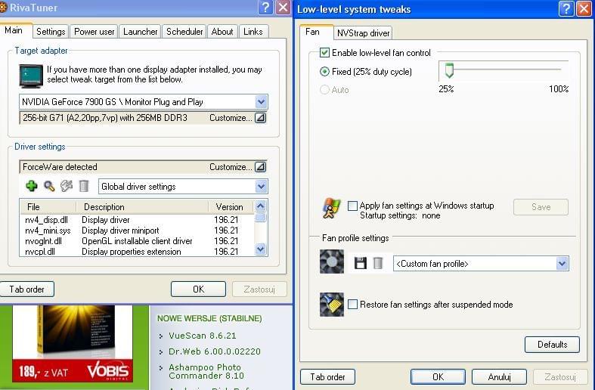Open the Power user tab
This screenshot has height=390, width=595.
[x=94, y=32]
